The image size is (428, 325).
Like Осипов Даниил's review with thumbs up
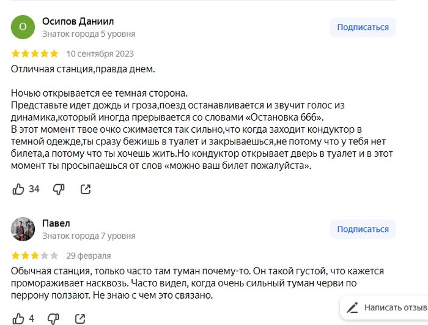(18, 189)
